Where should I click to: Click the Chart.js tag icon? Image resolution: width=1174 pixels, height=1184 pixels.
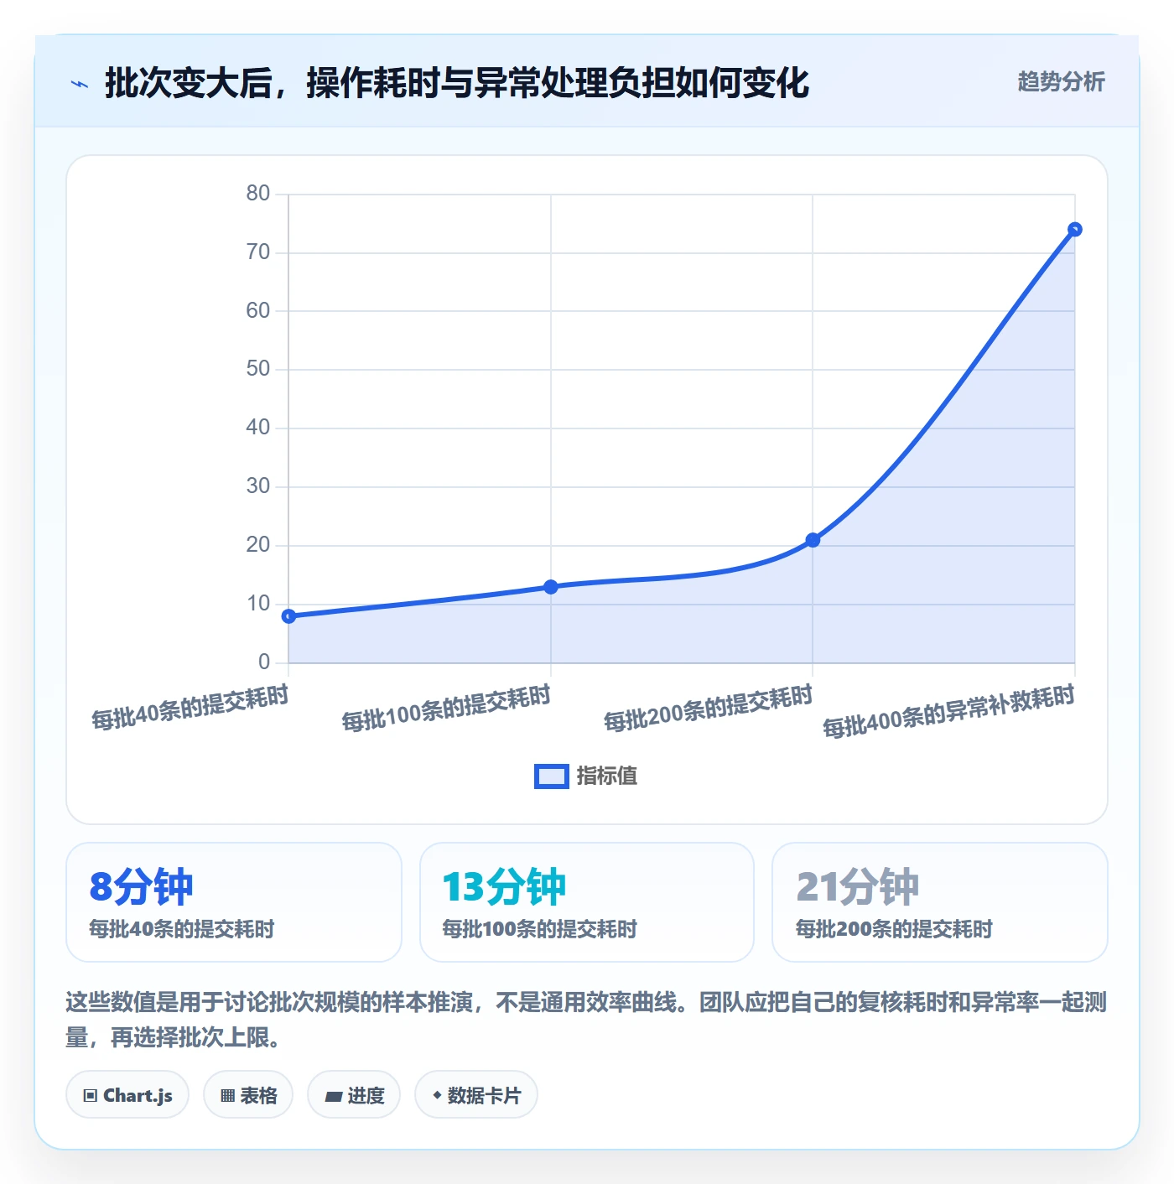[91, 1095]
